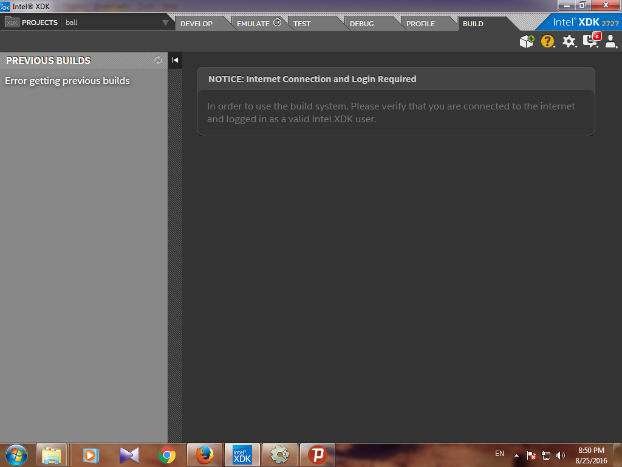Open the yellow Help question mark icon
This screenshot has width=622, height=467.
point(547,41)
